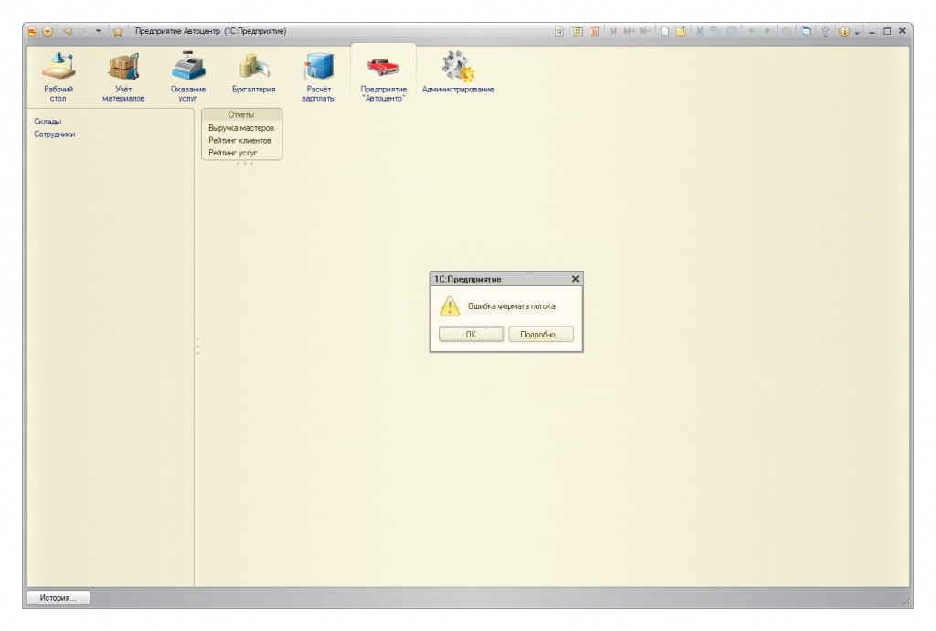The image size is (936, 631).
Task: Click the windows list icon
Action: [806, 31]
